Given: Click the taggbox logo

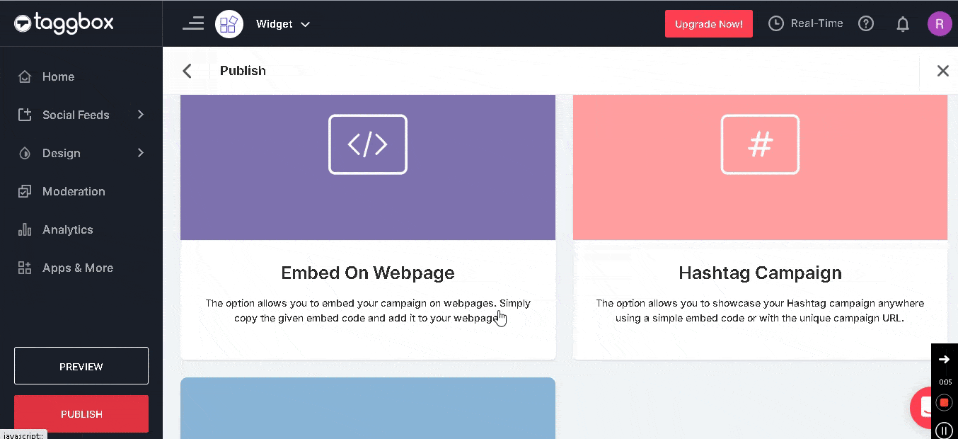Looking at the screenshot, I should tap(64, 23).
